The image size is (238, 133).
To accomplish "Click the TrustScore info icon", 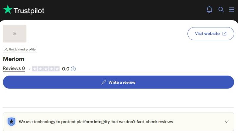I will tap(73, 69).
